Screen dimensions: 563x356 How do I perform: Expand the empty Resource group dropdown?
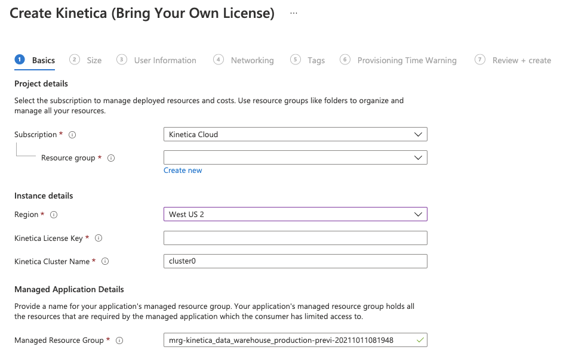tap(295, 158)
